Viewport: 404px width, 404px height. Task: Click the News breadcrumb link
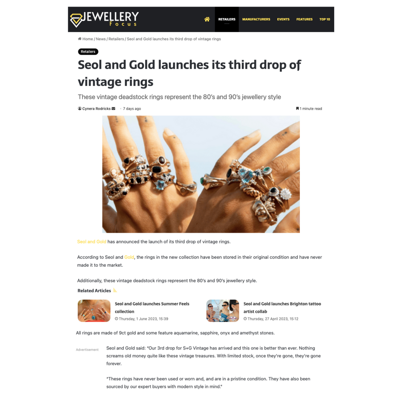pyautogui.click(x=101, y=39)
